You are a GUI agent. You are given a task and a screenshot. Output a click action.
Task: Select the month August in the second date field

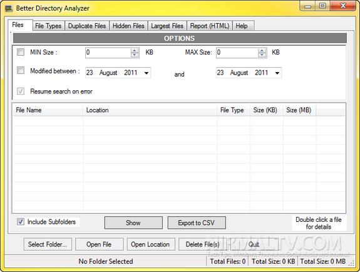click(x=239, y=73)
